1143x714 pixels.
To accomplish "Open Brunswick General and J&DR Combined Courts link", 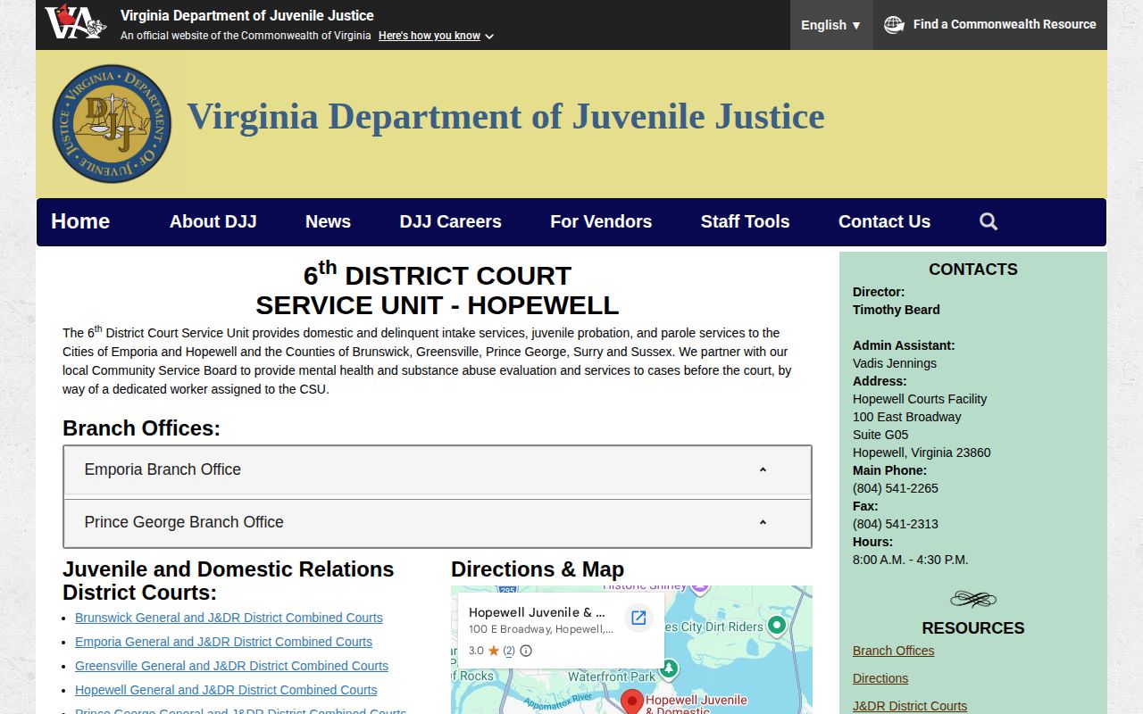I will [229, 618].
